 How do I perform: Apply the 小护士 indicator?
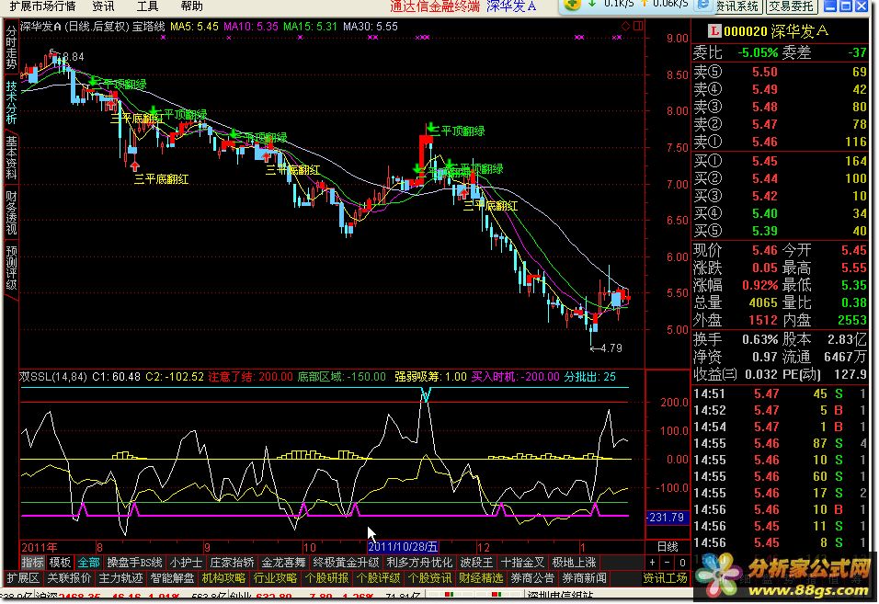[186, 562]
